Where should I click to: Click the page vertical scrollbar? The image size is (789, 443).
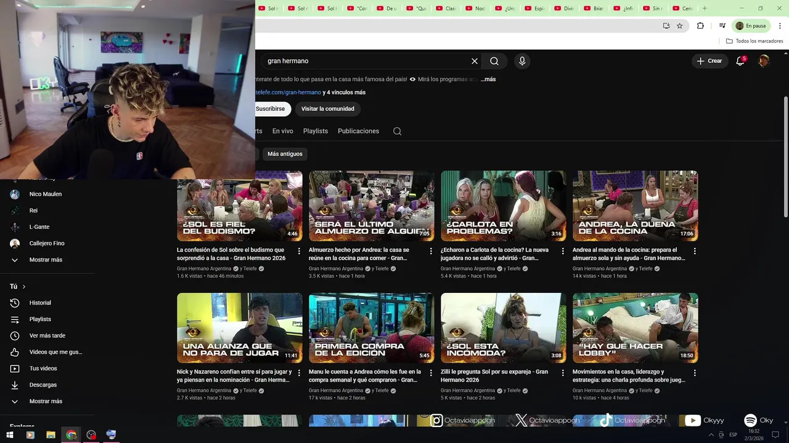pos(785,157)
